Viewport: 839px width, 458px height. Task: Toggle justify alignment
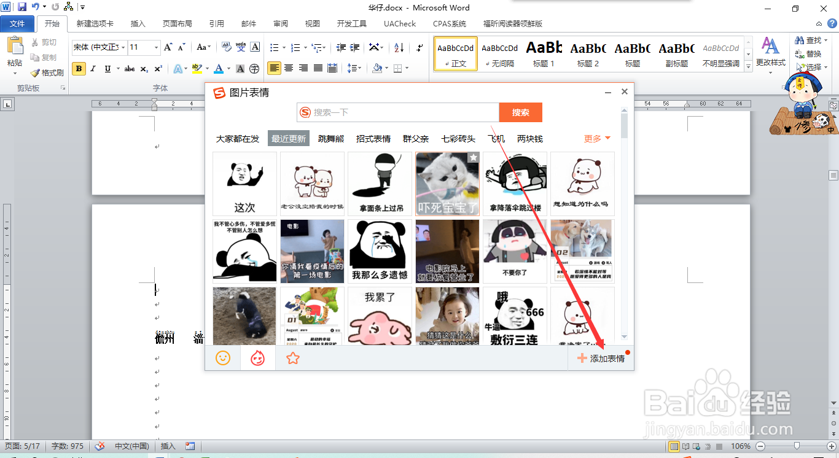pyautogui.click(x=318, y=68)
